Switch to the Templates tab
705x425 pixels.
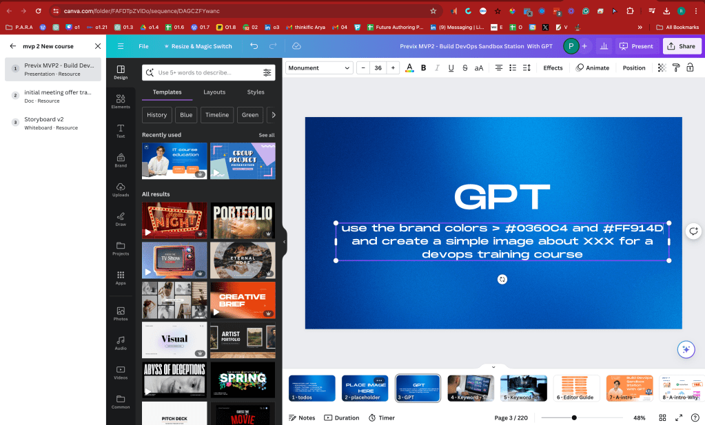167,92
